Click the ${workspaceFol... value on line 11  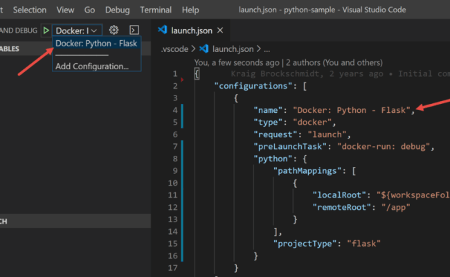pos(413,195)
